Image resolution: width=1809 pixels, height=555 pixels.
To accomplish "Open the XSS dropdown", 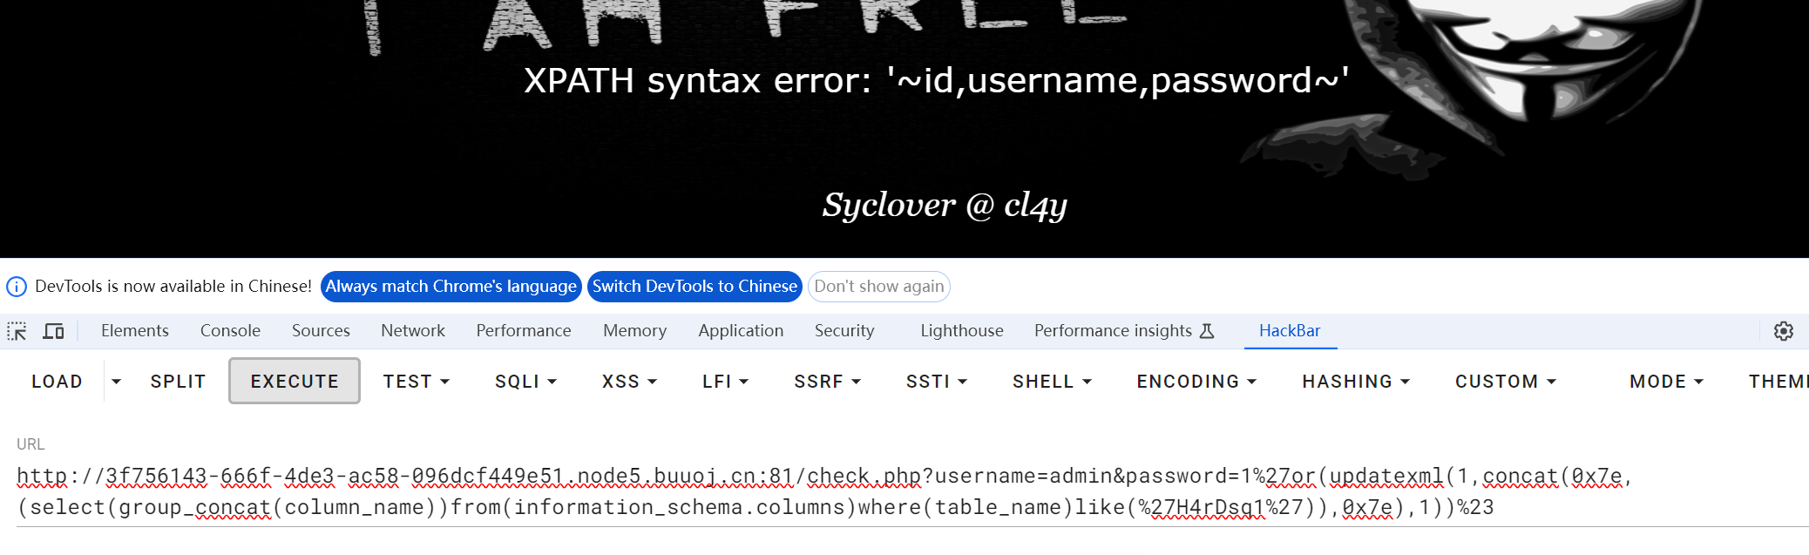I will click(629, 382).
